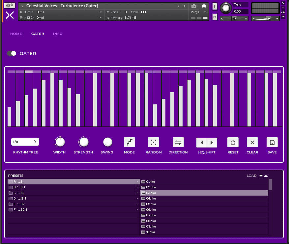Clear the gater pattern with X icon

pyautogui.click(x=252, y=142)
